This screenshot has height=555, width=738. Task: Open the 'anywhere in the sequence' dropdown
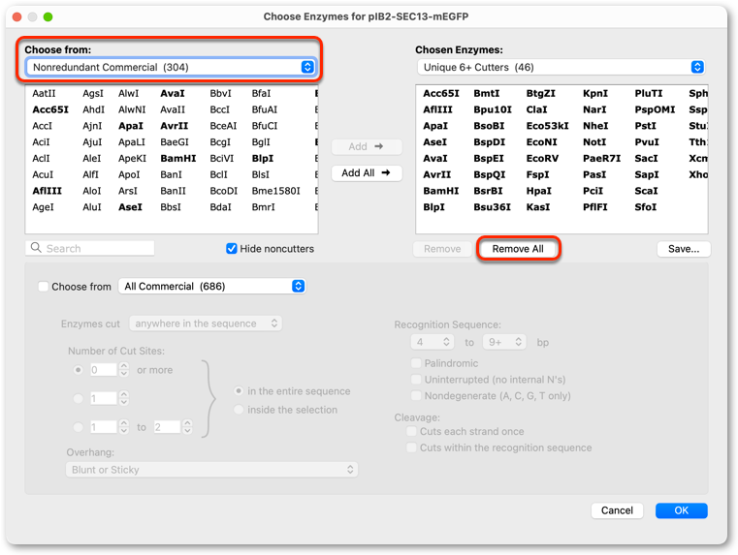point(206,324)
